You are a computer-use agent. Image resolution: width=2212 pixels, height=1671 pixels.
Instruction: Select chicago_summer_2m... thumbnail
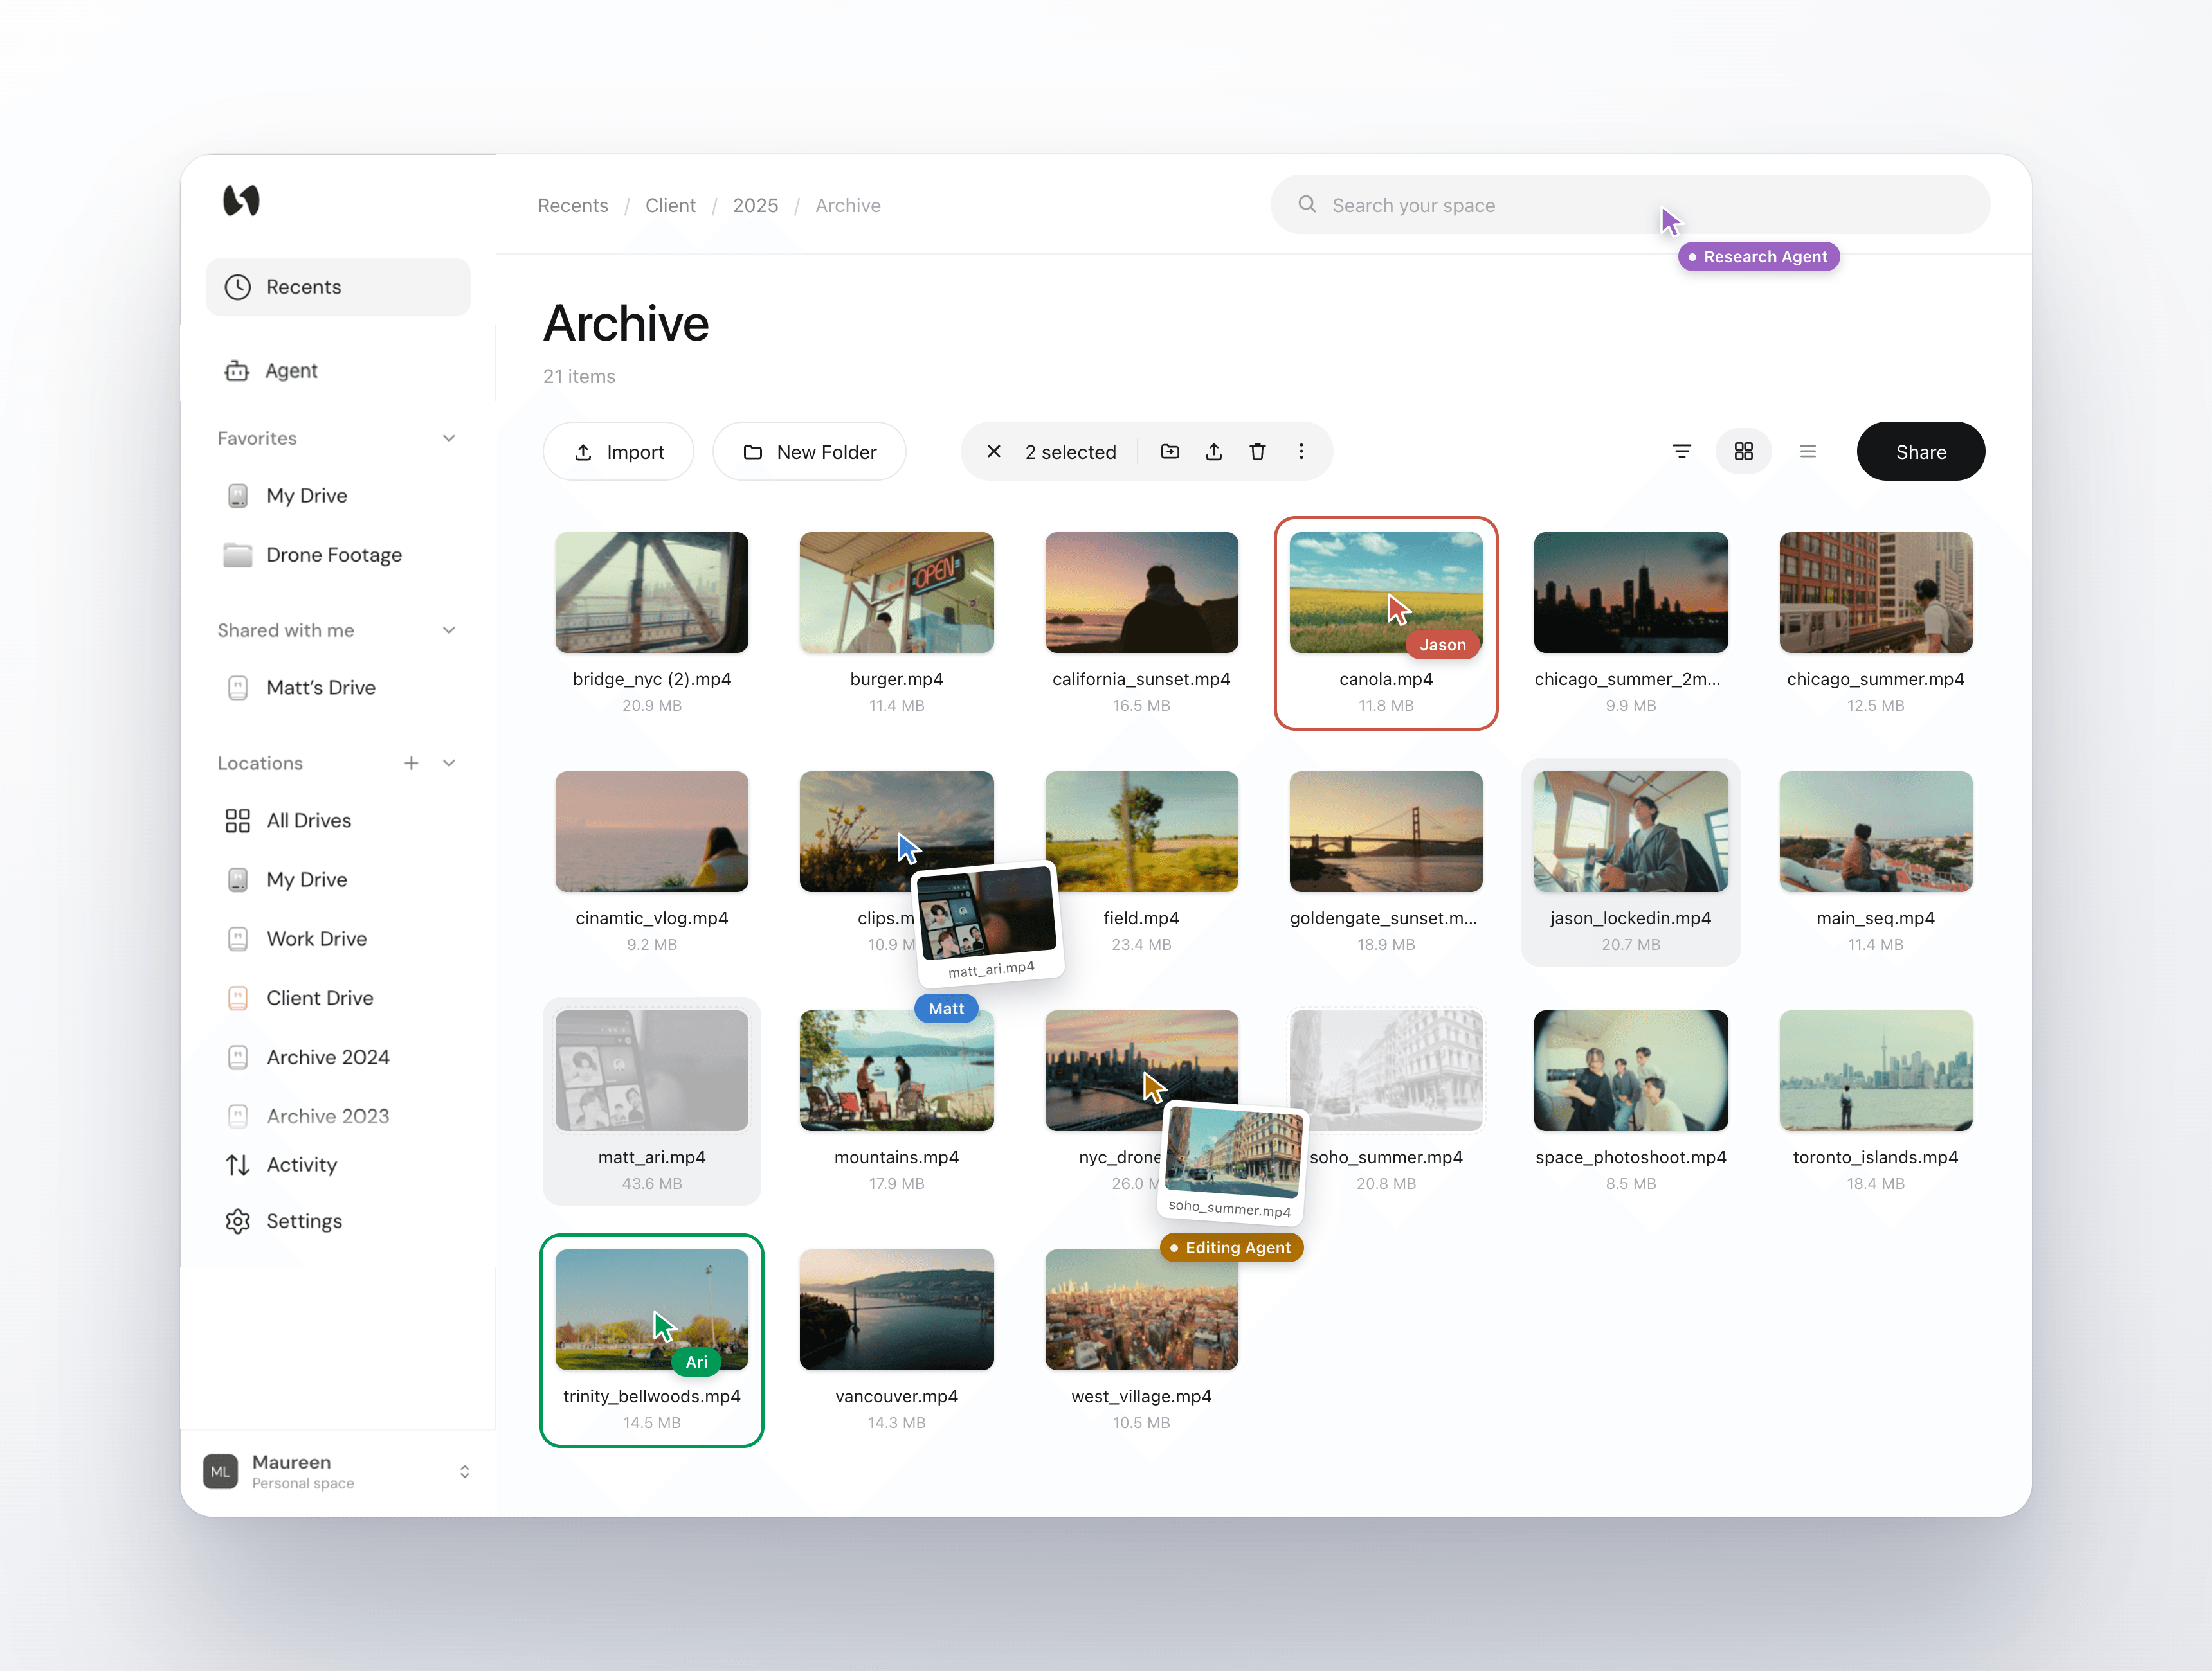[1631, 593]
